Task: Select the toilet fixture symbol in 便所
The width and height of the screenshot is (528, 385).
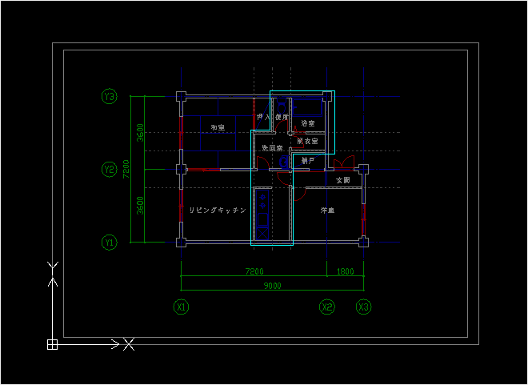Action: coord(282,106)
